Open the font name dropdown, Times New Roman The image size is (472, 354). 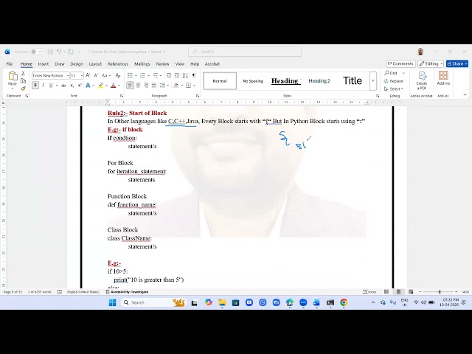coord(51,75)
